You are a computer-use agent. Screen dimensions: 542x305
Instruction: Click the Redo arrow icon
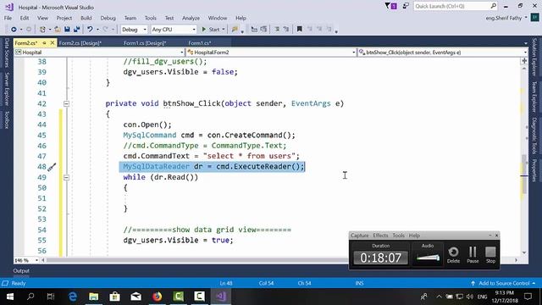(x=105, y=30)
